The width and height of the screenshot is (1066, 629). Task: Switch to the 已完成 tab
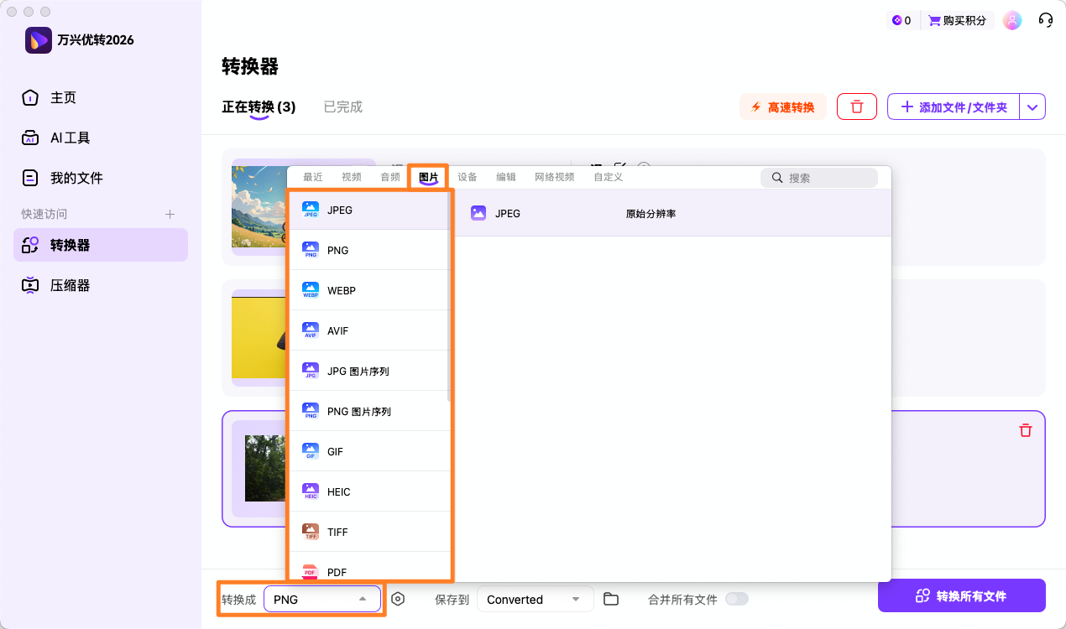tap(342, 107)
